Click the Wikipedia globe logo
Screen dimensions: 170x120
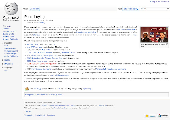pos(11,9)
